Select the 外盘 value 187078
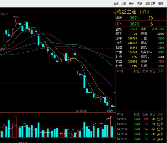The height and width of the screenshot is (143, 167). tap(133, 52)
